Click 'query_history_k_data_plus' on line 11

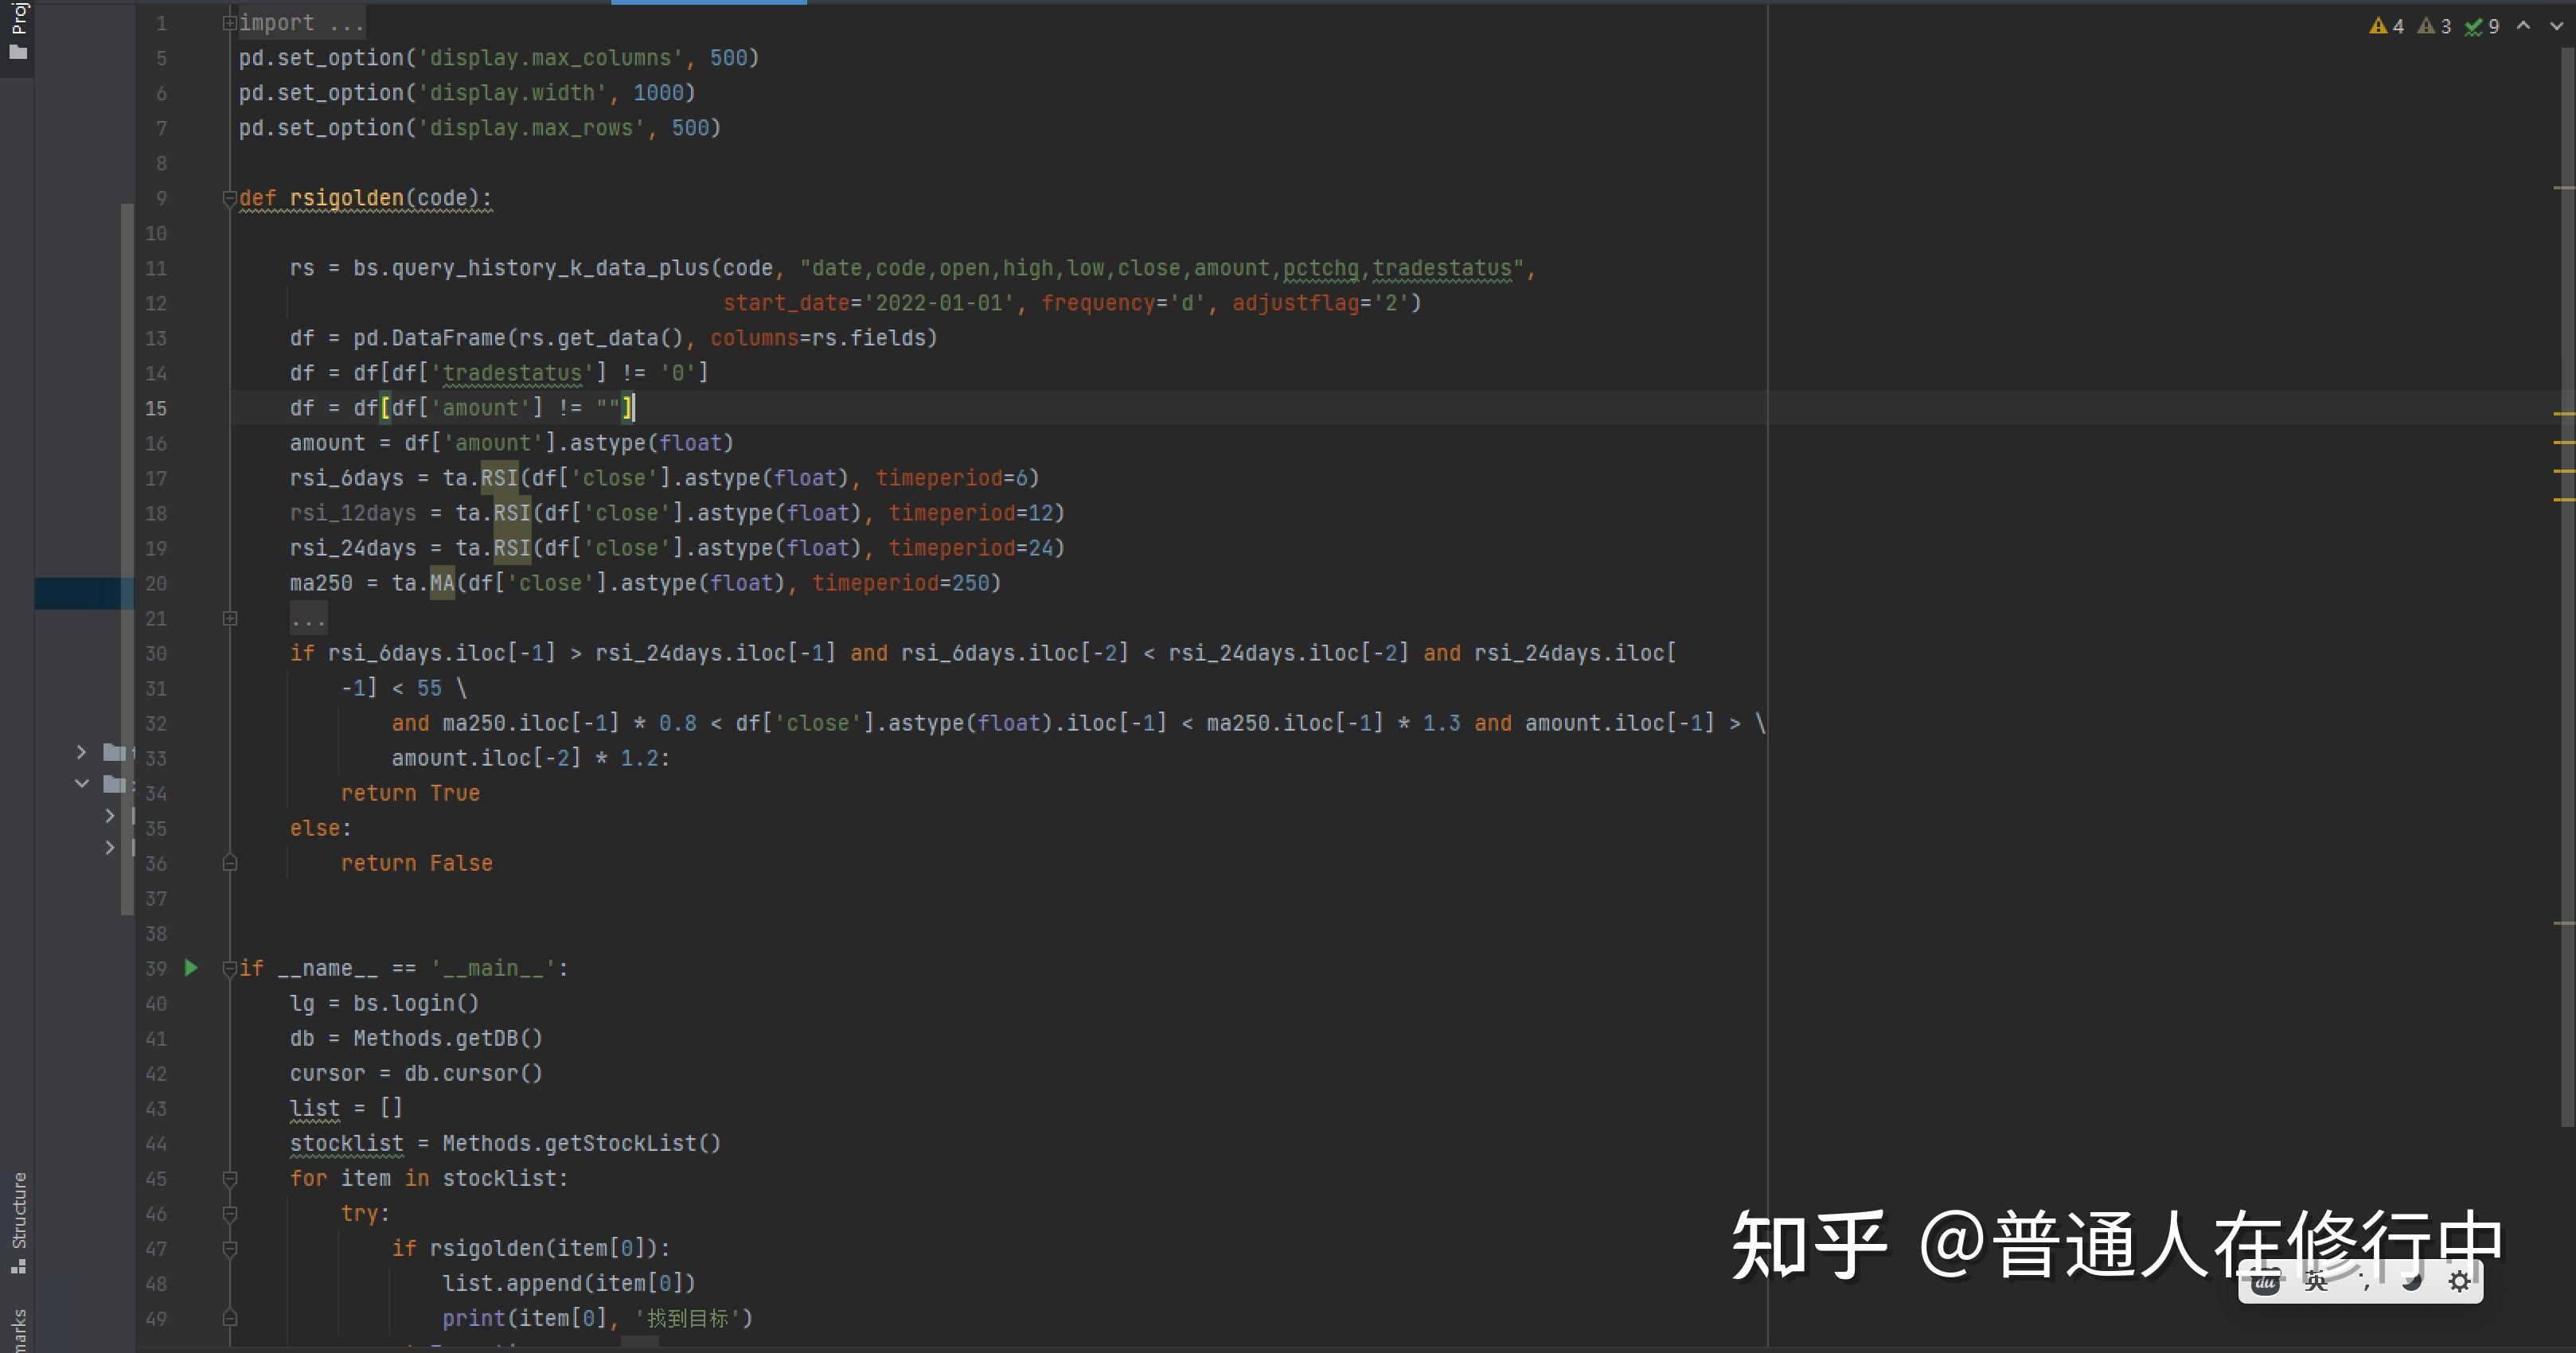coord(551,268)
